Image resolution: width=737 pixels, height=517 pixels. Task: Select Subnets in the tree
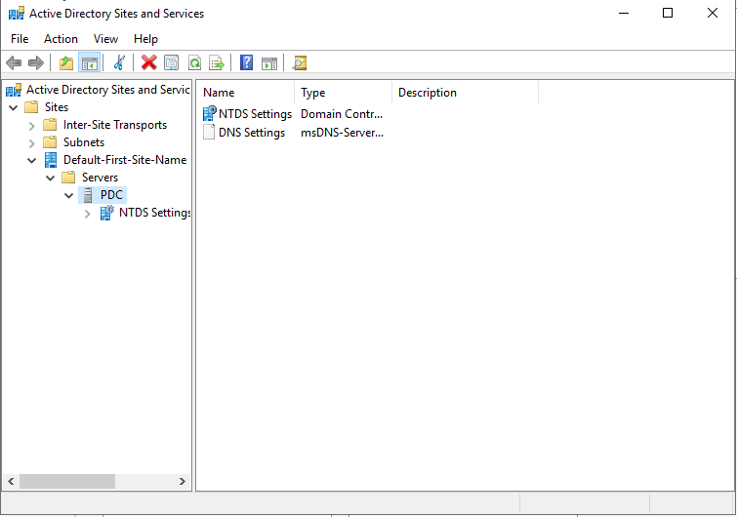84,142
